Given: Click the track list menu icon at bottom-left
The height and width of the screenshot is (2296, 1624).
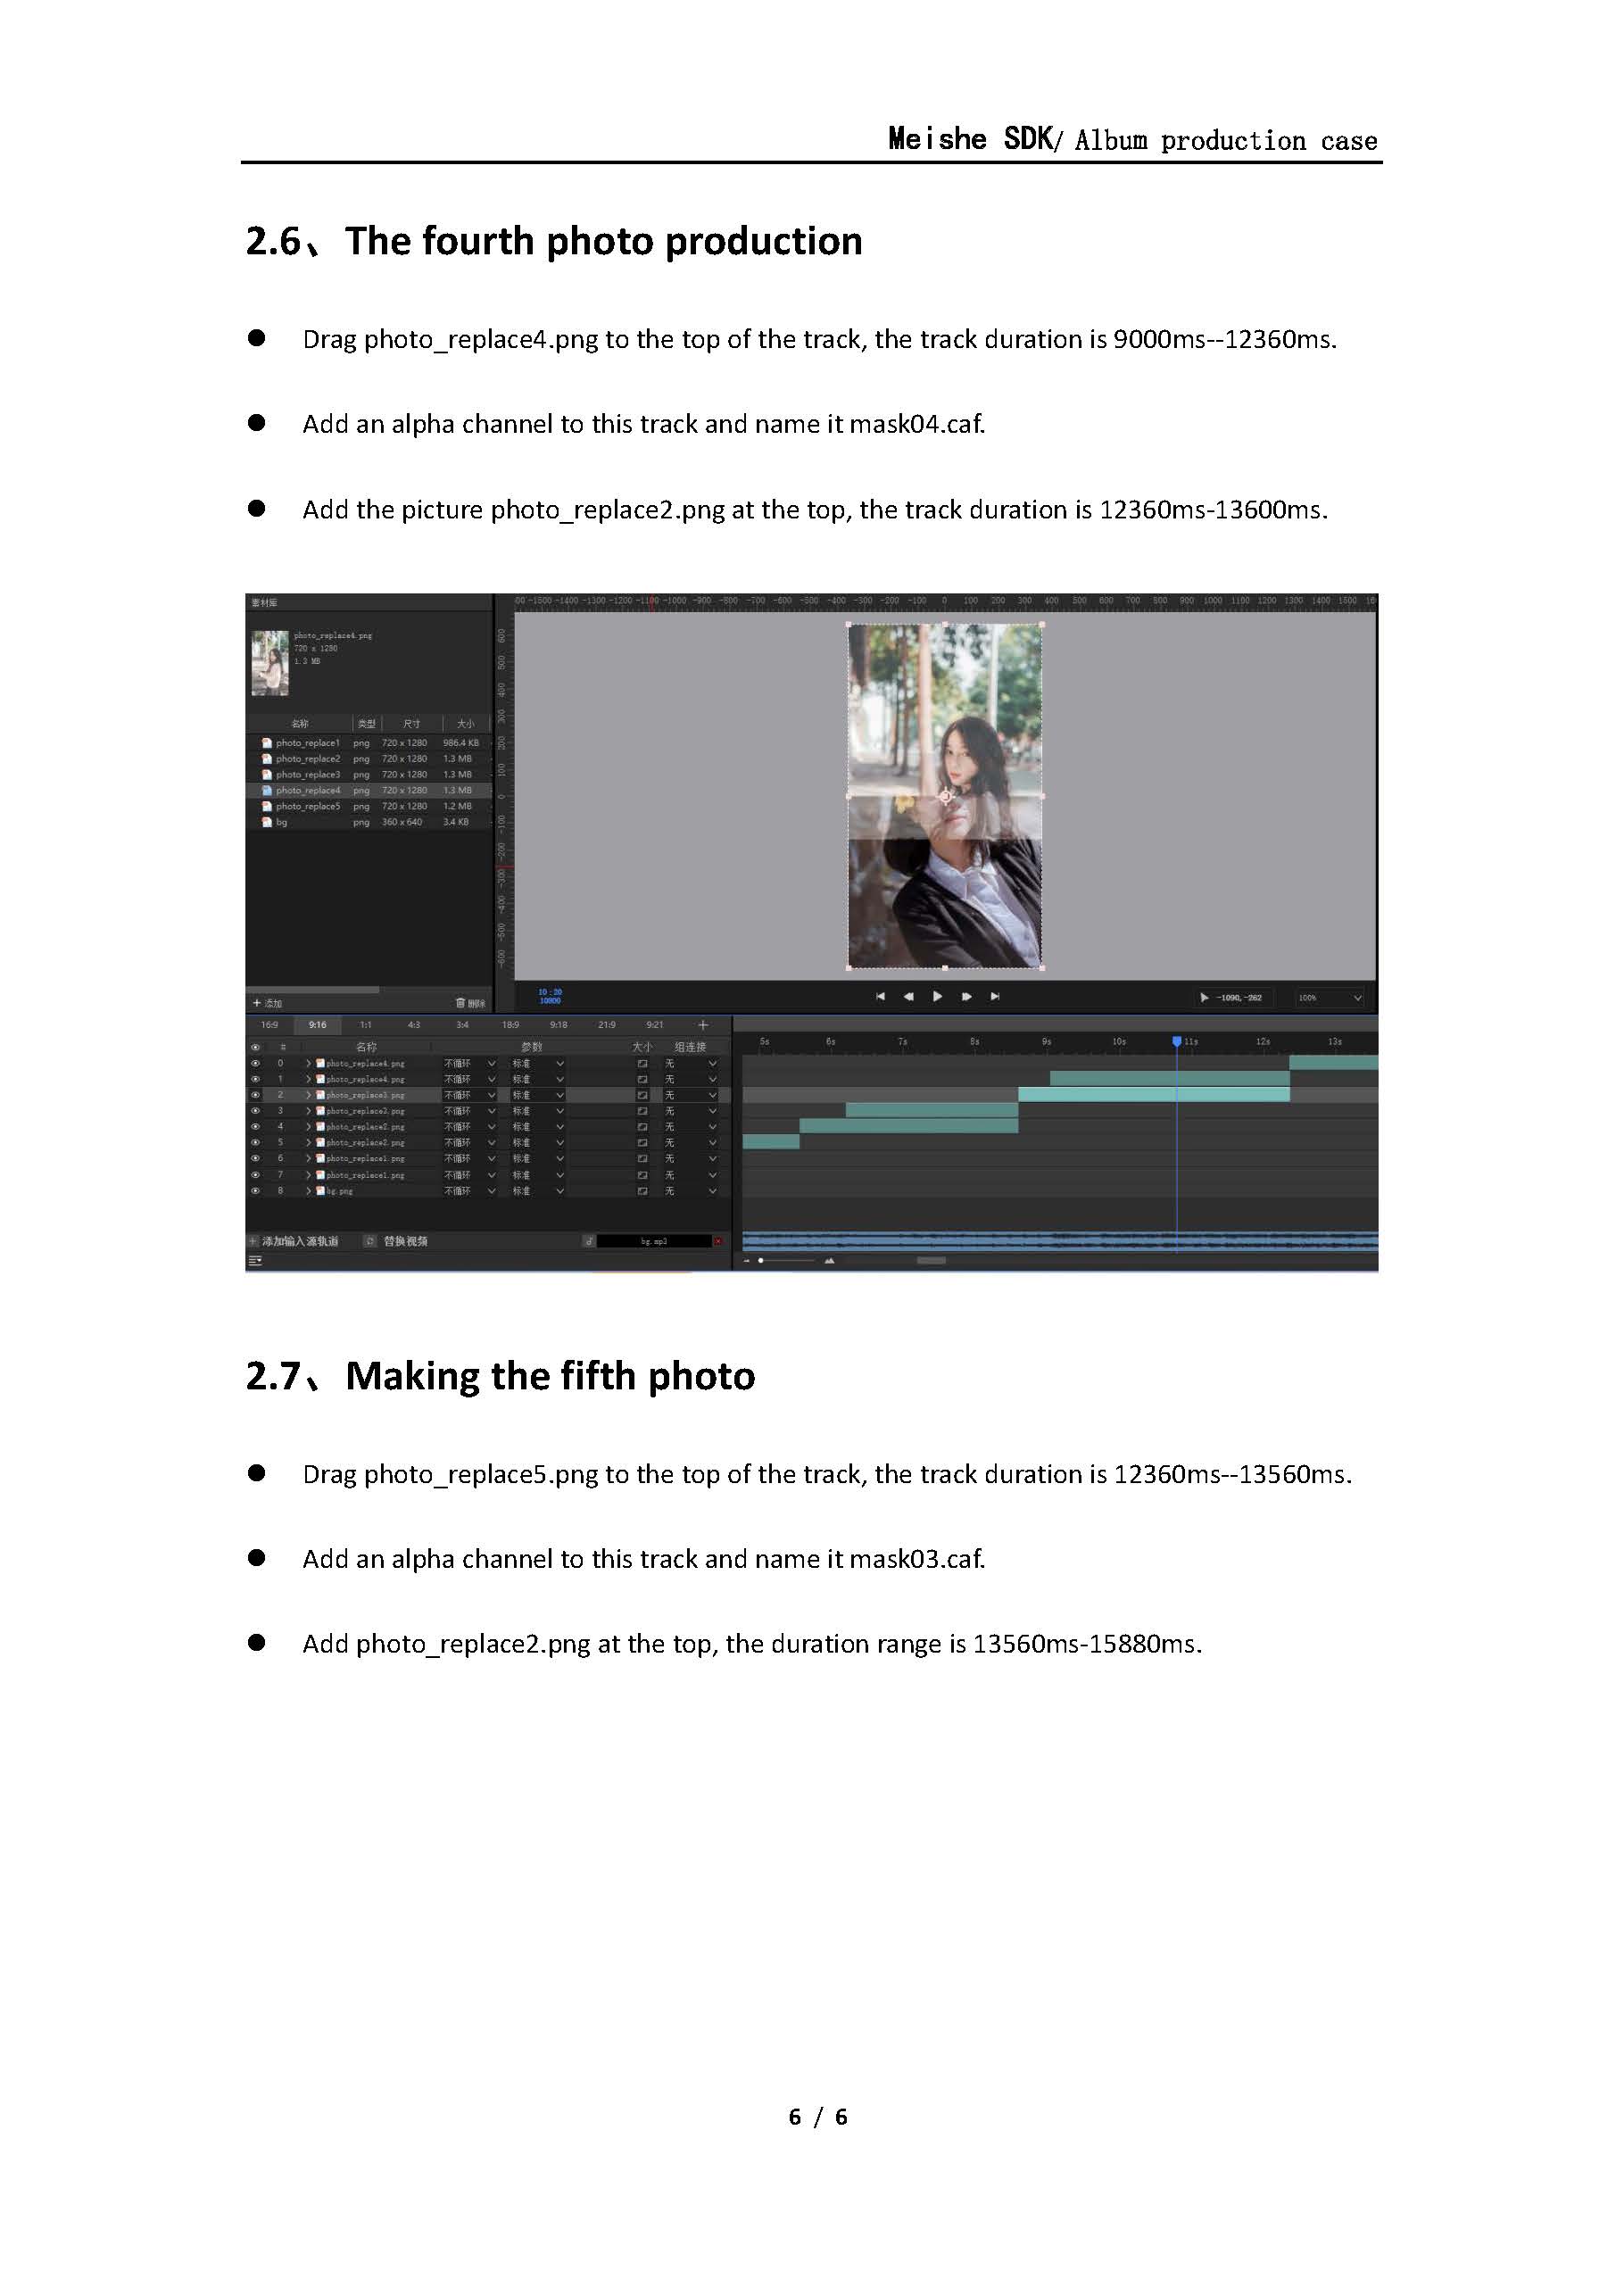Looking at the screenshot, I should [255, 1261].
